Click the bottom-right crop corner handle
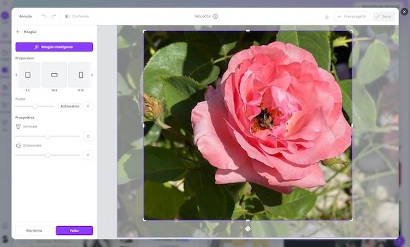 pyautogui.click(x=352, y=220)
